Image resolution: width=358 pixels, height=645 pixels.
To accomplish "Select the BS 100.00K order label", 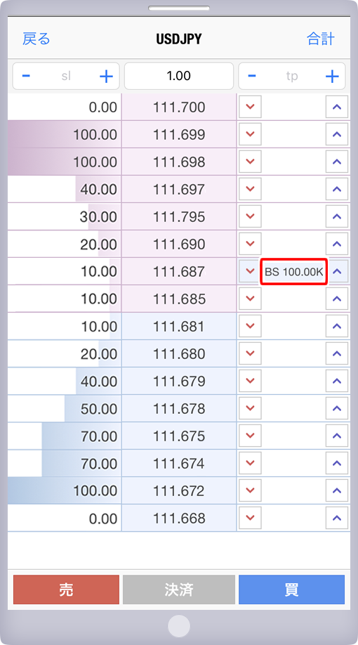I will pyautogui.click(x=293, y=271).
